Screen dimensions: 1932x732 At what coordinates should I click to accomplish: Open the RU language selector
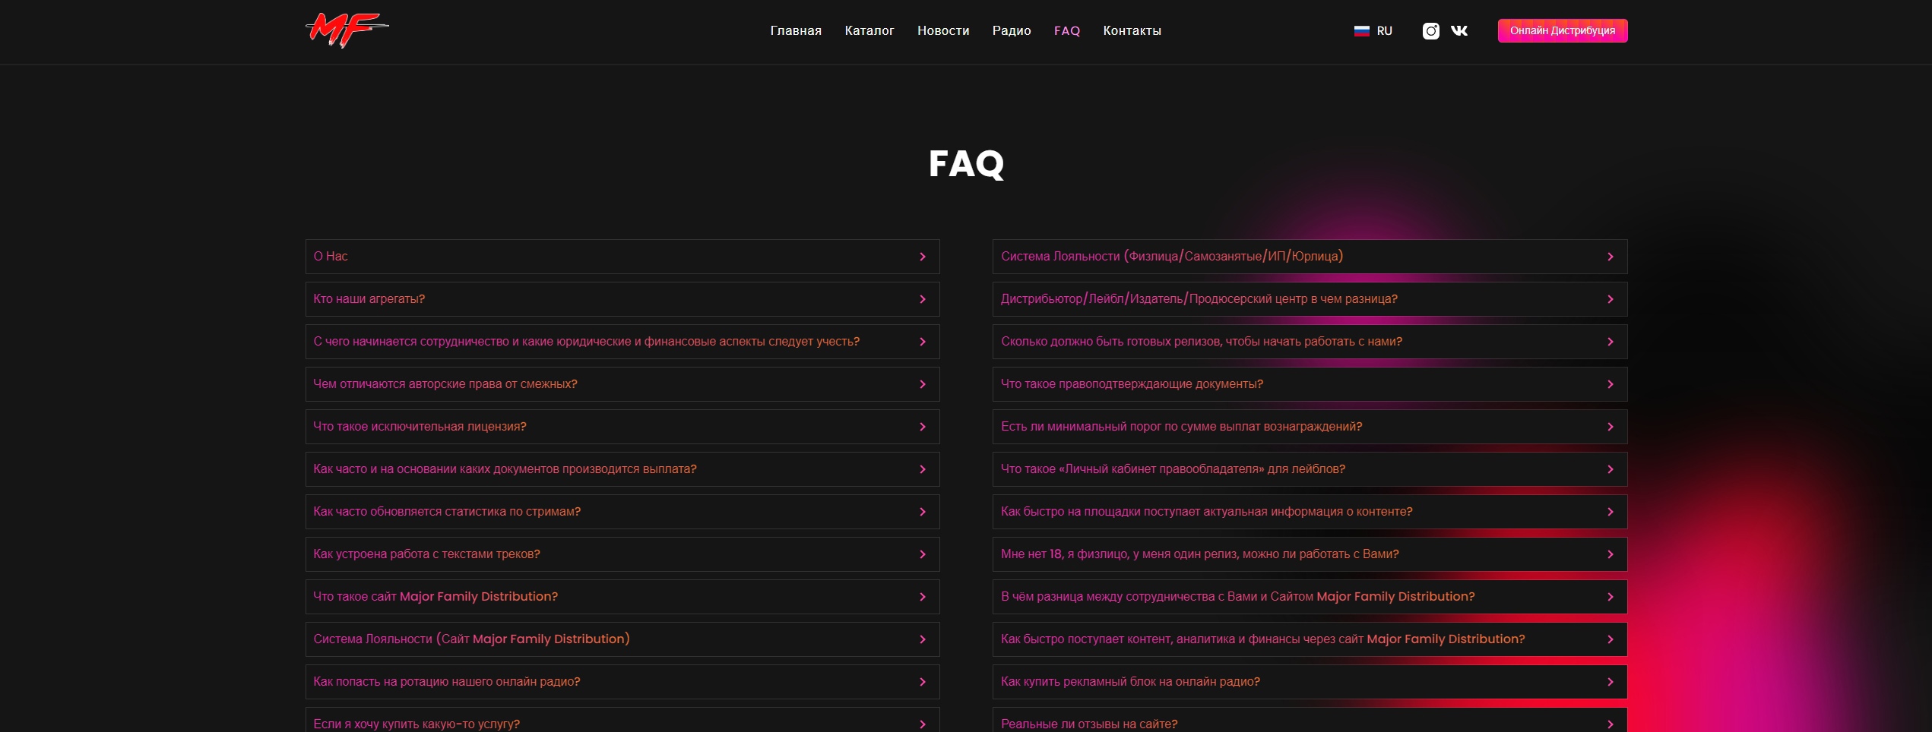click(1384, 31)
